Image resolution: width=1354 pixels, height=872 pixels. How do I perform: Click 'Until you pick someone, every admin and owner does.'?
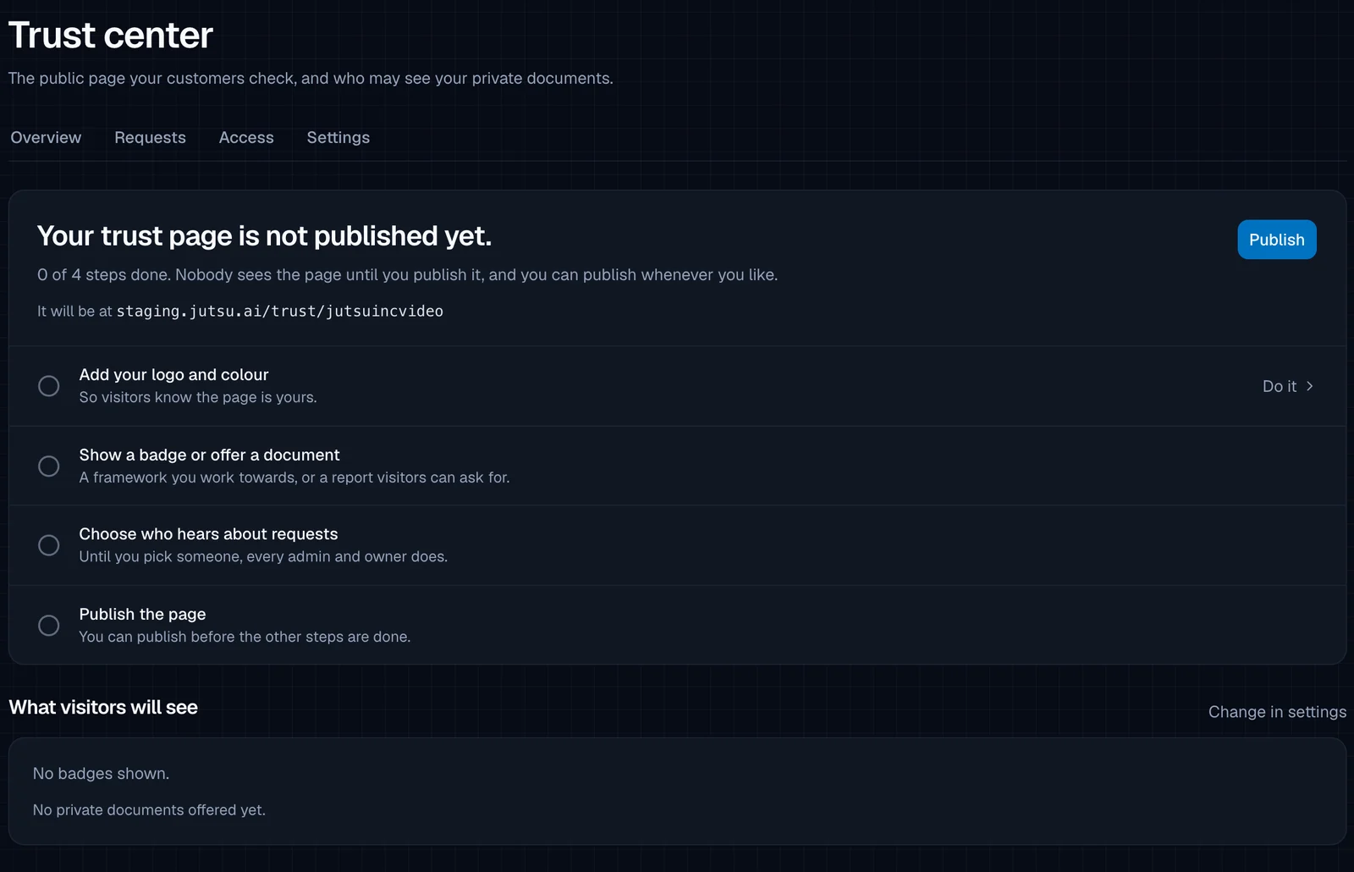(263, 556)
